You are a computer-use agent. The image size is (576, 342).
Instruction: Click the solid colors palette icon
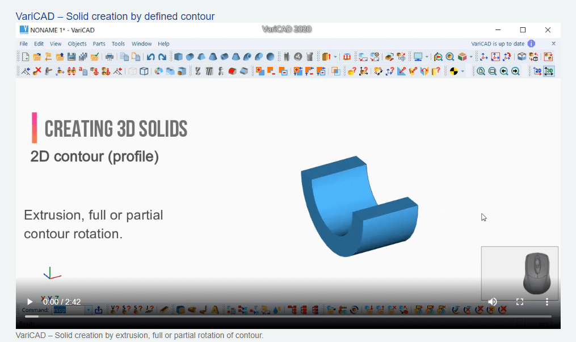[x=158, y=71]
